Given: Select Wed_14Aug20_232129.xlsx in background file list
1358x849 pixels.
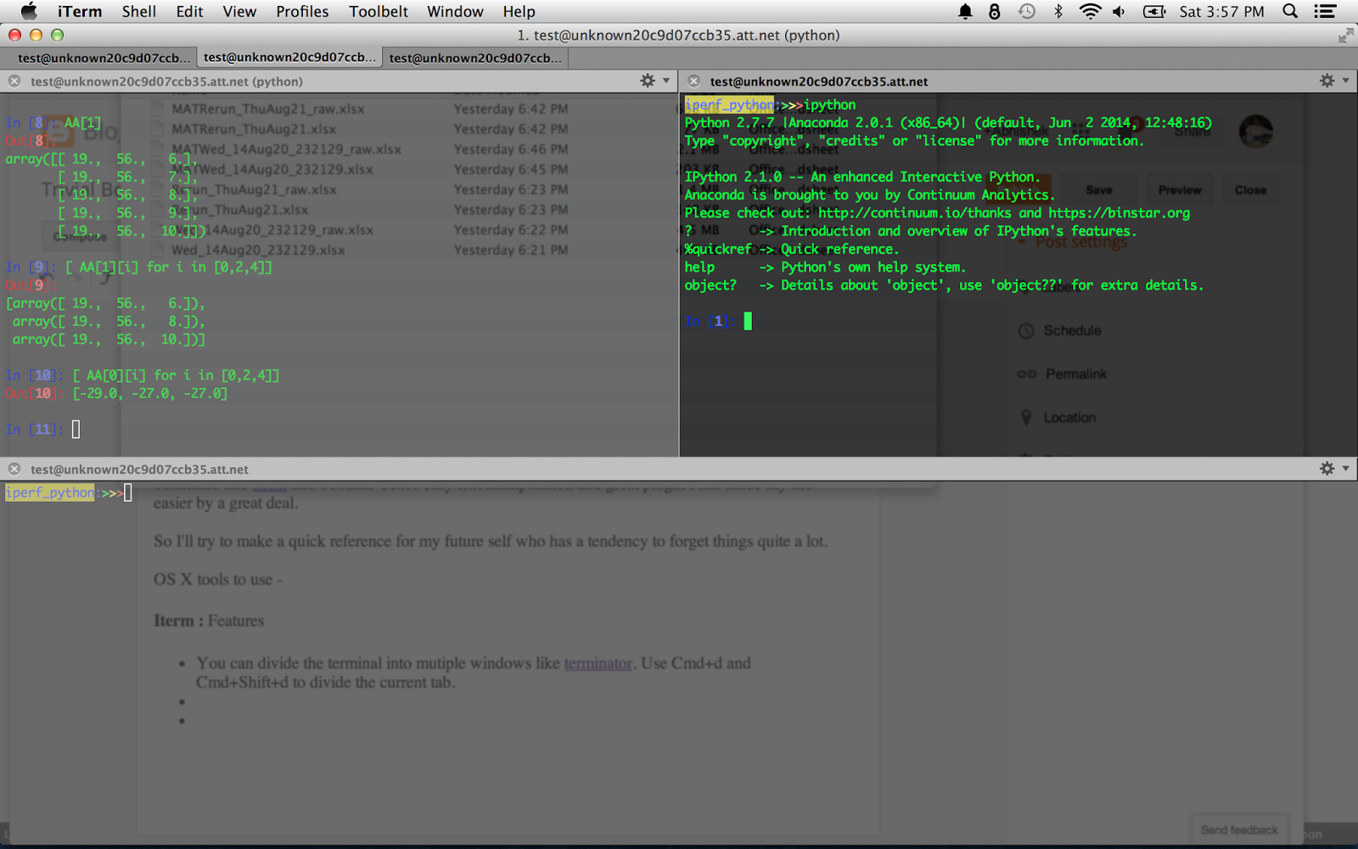Looking at the screenshot, I should tap(258, 250).
